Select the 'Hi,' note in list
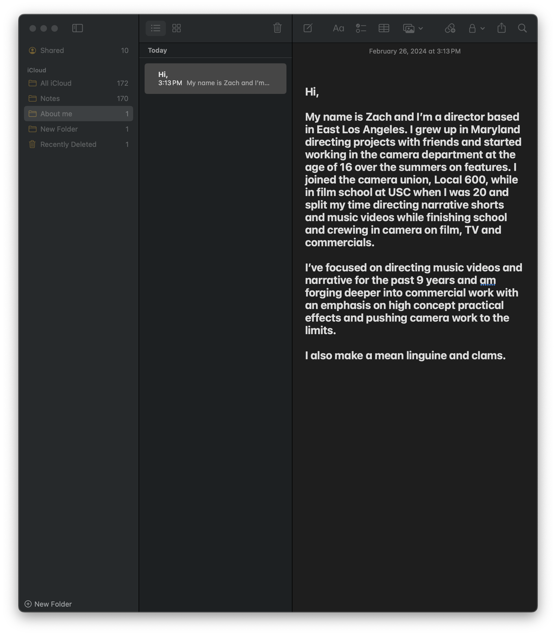 pyautogui.click(x=215, y=79)
